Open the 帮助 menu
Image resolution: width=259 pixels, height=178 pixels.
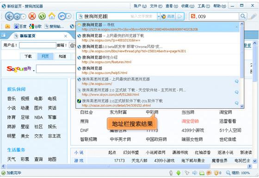click(220, 6)
